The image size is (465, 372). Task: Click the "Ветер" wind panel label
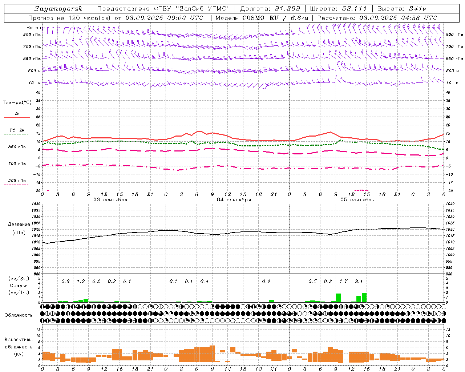[x=33, y=28]
